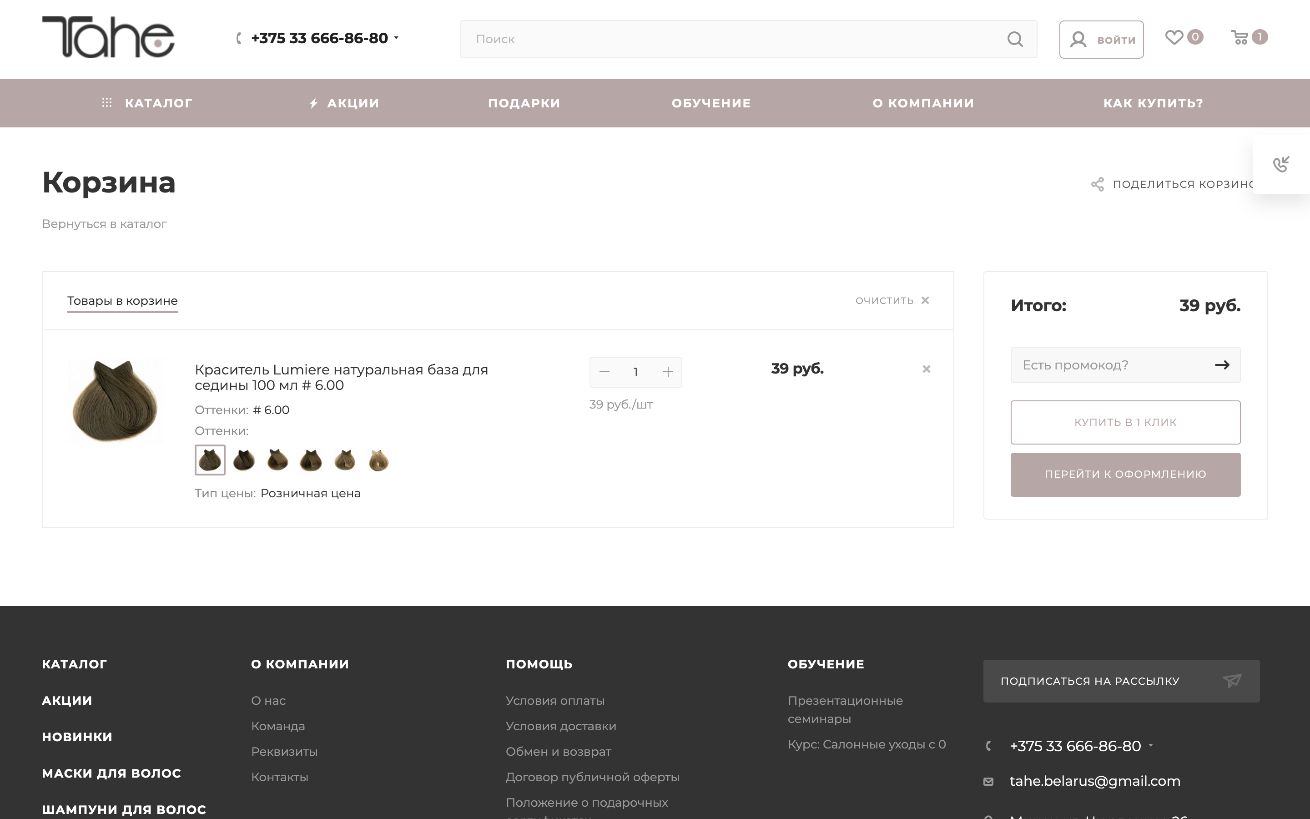Open footer Договор публичной оферты link
The width and height of the screenshot is (1310, 819).
pyautogui.click(x=592, y=777)
